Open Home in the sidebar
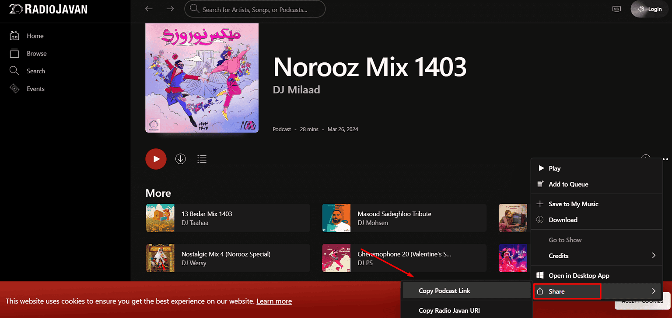The height and width of the screenshot is (318, 672). [x=35, y=36]
